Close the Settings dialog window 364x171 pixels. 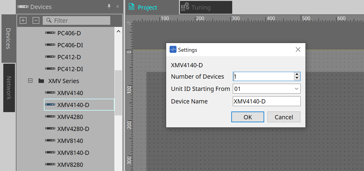pyautogui.click(x=298, y=50)
